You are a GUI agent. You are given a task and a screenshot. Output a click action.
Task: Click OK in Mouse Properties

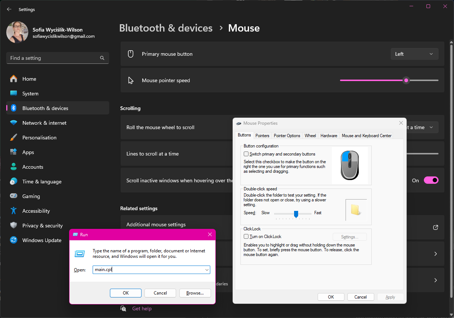tap(331, 297)
